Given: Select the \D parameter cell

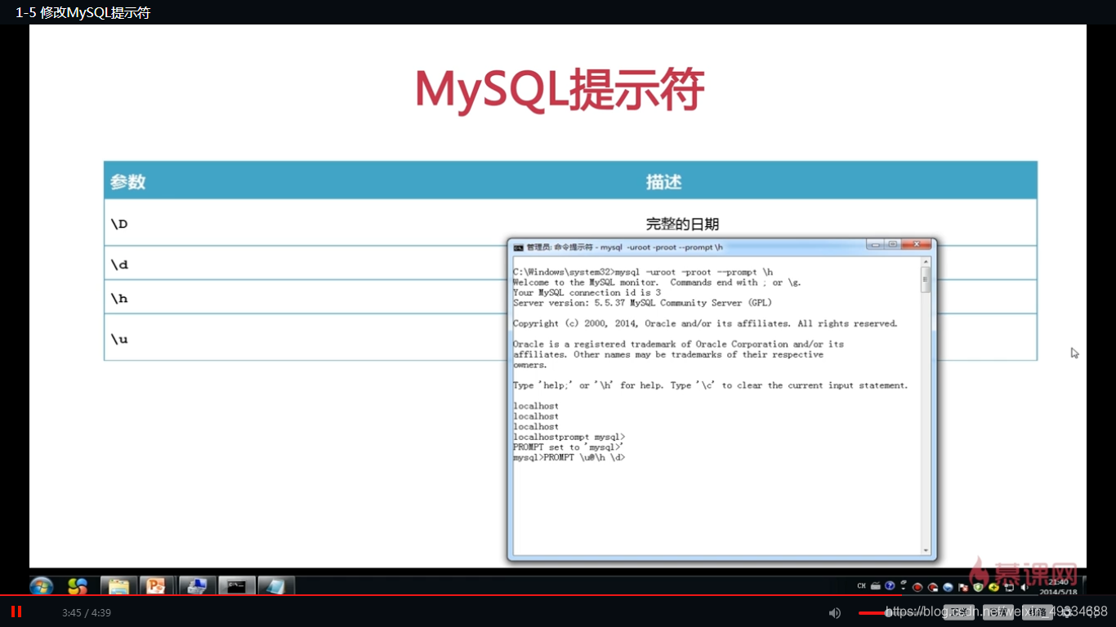Looking at the screenshot, I should coord(119,224).
